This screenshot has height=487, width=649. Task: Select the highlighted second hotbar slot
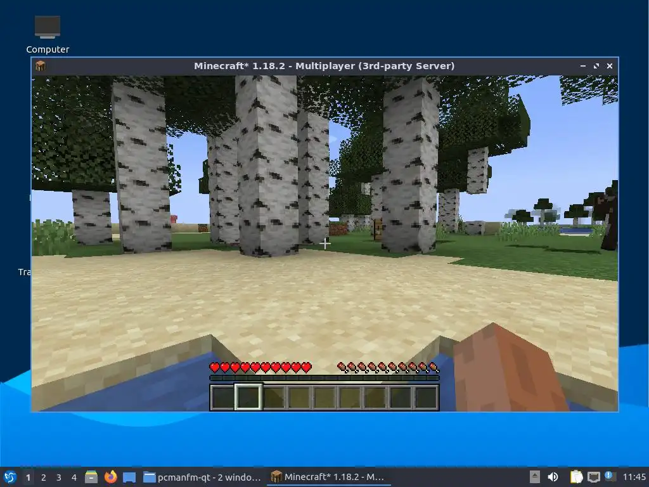tap(248, 397)
